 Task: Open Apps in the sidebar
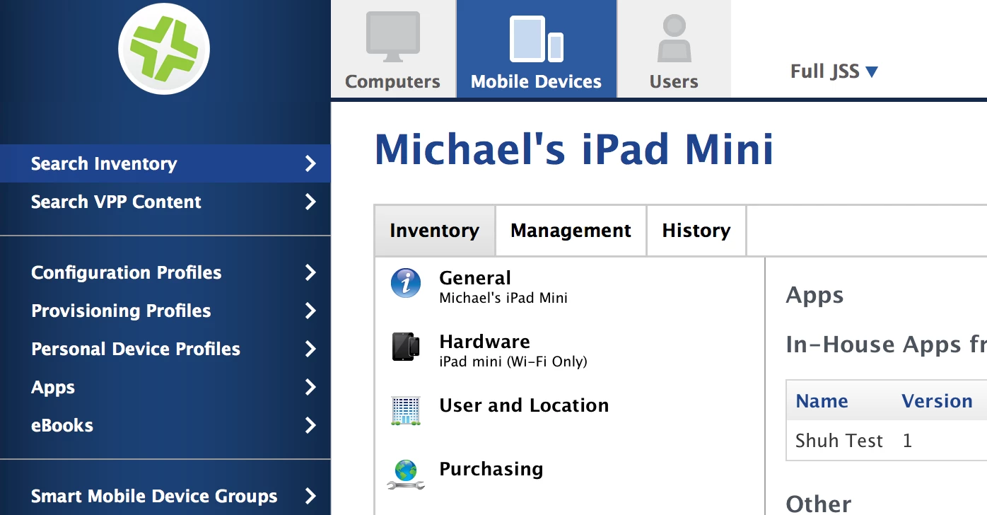(53, 388)
